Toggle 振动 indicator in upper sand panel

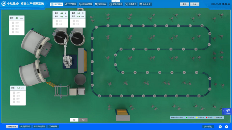click(x=13, y=26)
